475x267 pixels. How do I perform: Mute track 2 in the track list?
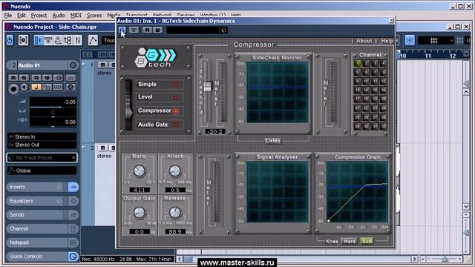coord(102,148)
